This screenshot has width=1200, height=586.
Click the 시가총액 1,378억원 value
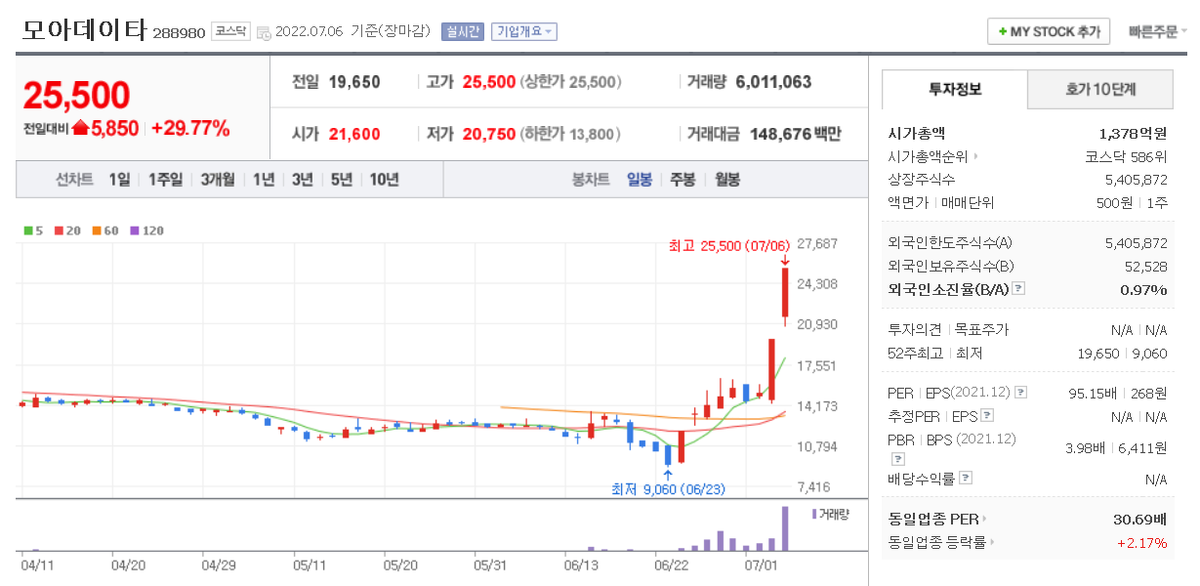pyautogui.click(x=1133, y=133)
